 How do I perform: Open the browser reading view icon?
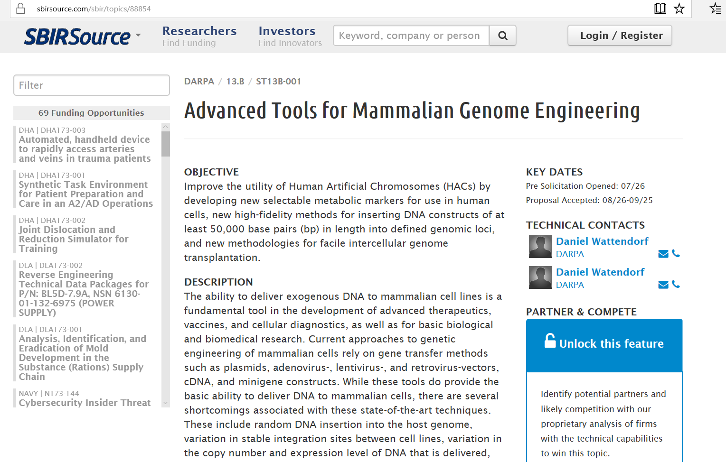(x=660, y=9)
